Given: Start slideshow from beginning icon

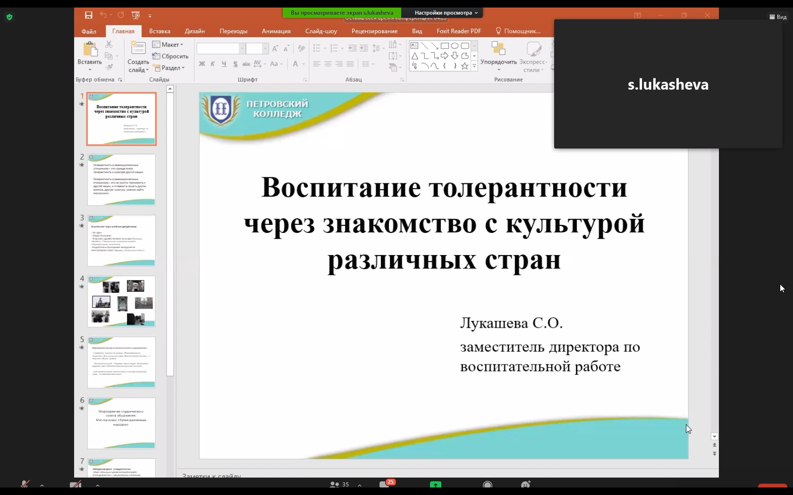Looking at the screenshot, I should 135,15.
